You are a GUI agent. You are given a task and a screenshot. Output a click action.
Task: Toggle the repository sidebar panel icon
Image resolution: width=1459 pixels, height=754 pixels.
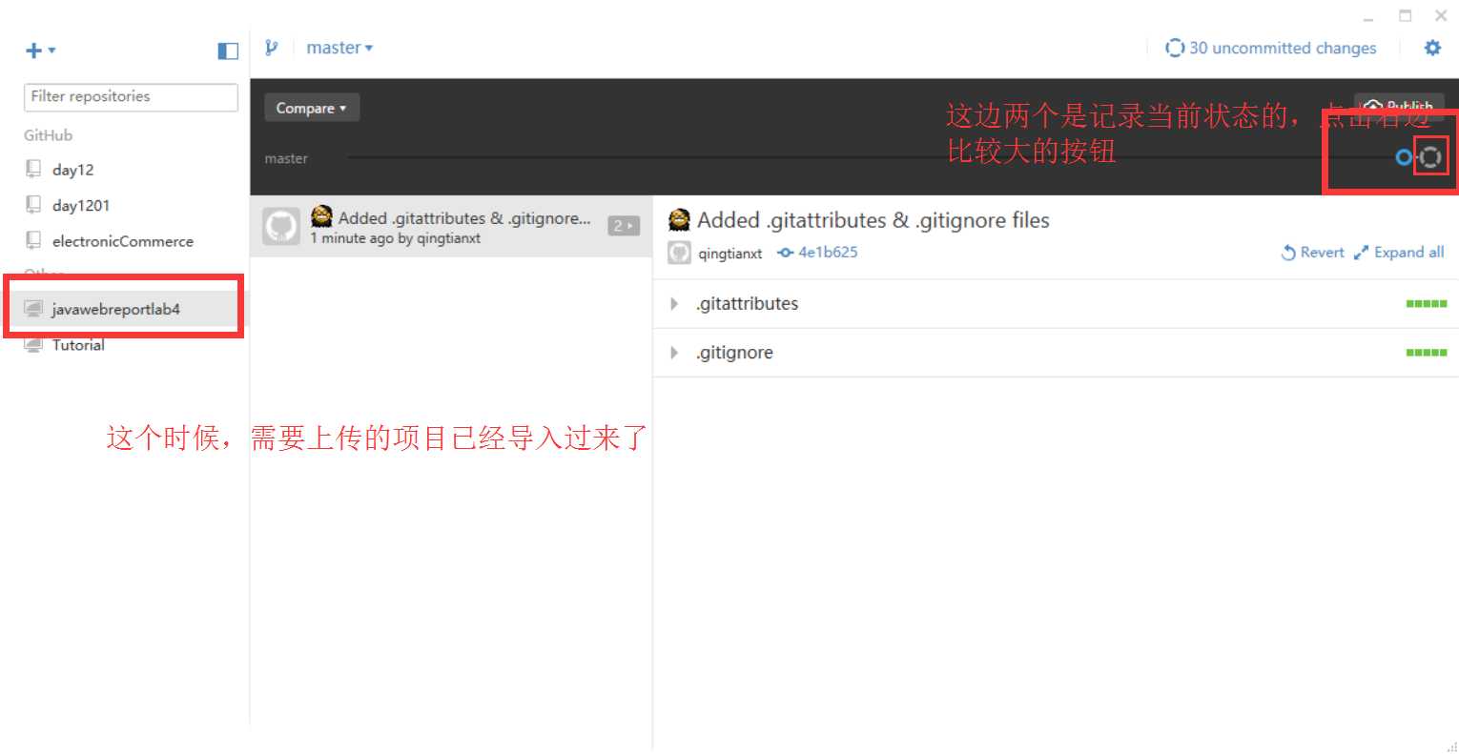[x=228, y=51]
